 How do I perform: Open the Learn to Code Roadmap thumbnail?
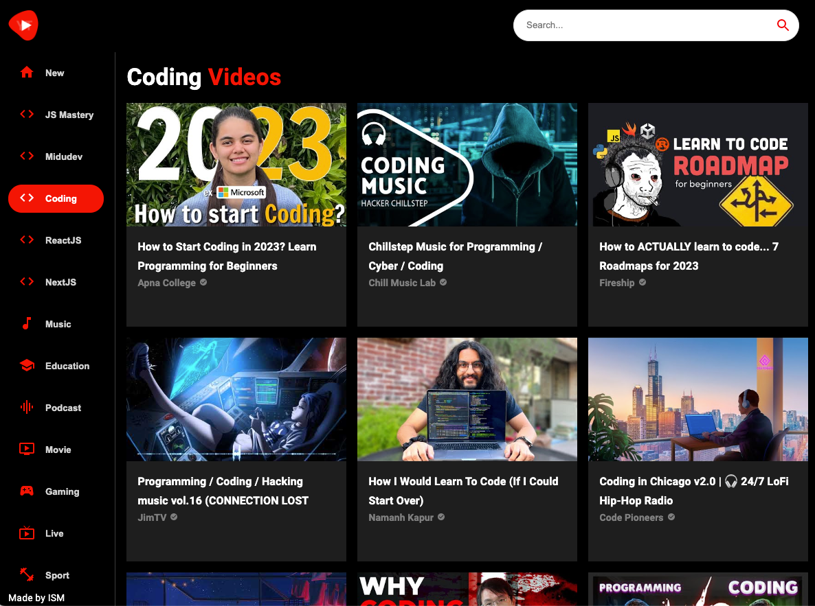click(697, 165)
